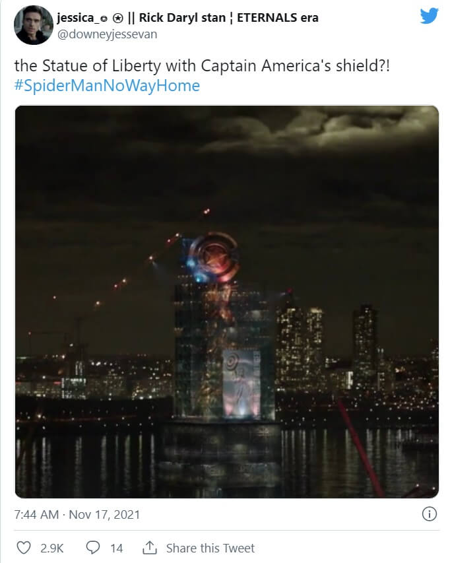The image size is (450, 563).
Task: Open the jessica_ profile avatar picture
Action: (34, 25)
